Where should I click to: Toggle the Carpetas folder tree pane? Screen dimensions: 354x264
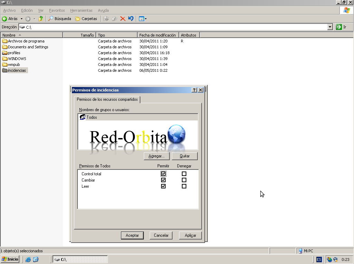point(86,19)
